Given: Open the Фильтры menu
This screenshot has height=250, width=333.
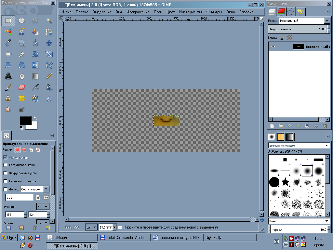Looking at the screenshot, I should pos(214,12).
